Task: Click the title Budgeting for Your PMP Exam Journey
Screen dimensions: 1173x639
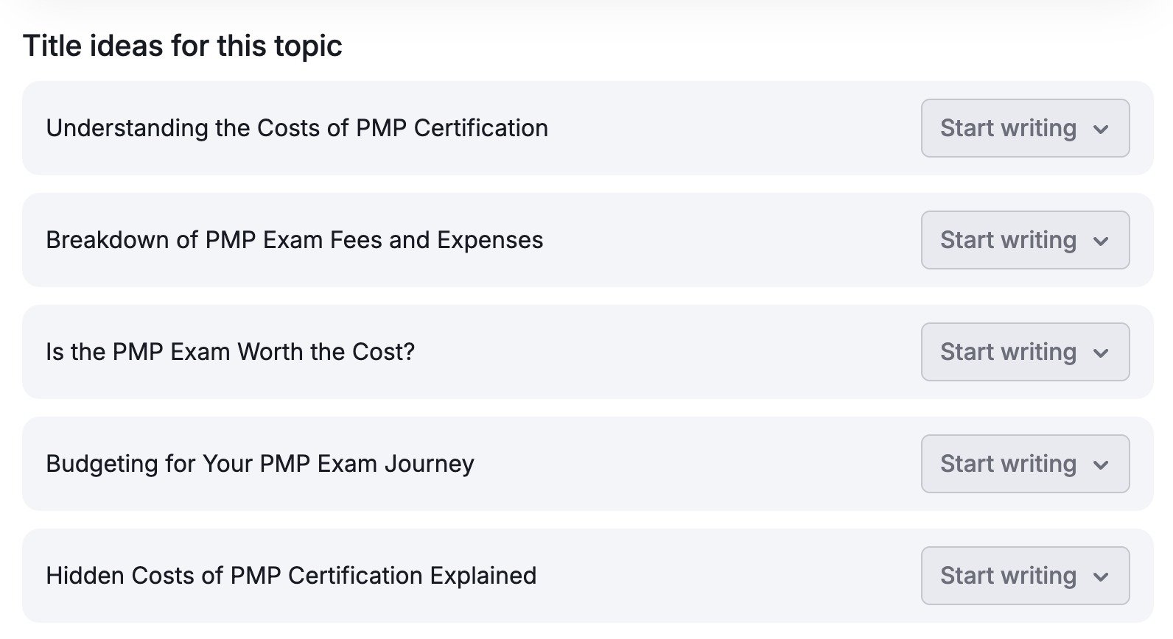Action: [260, 464]
